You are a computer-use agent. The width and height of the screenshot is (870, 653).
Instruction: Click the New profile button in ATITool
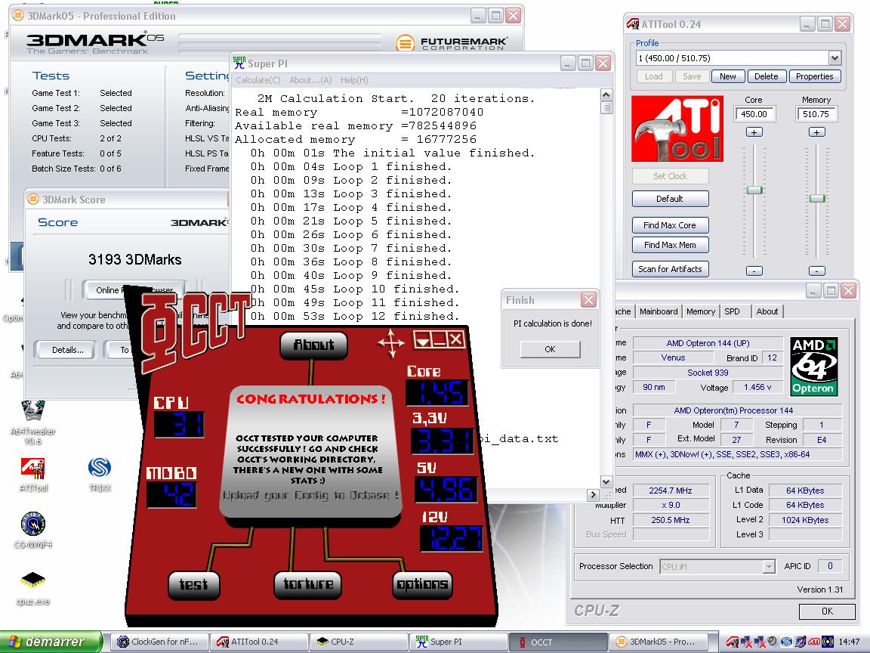tap(728, 76)
